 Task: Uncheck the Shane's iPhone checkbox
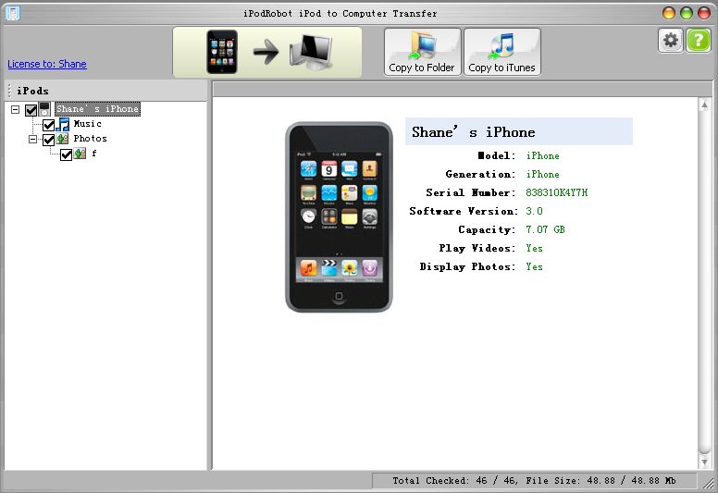[x=31, y=110]
